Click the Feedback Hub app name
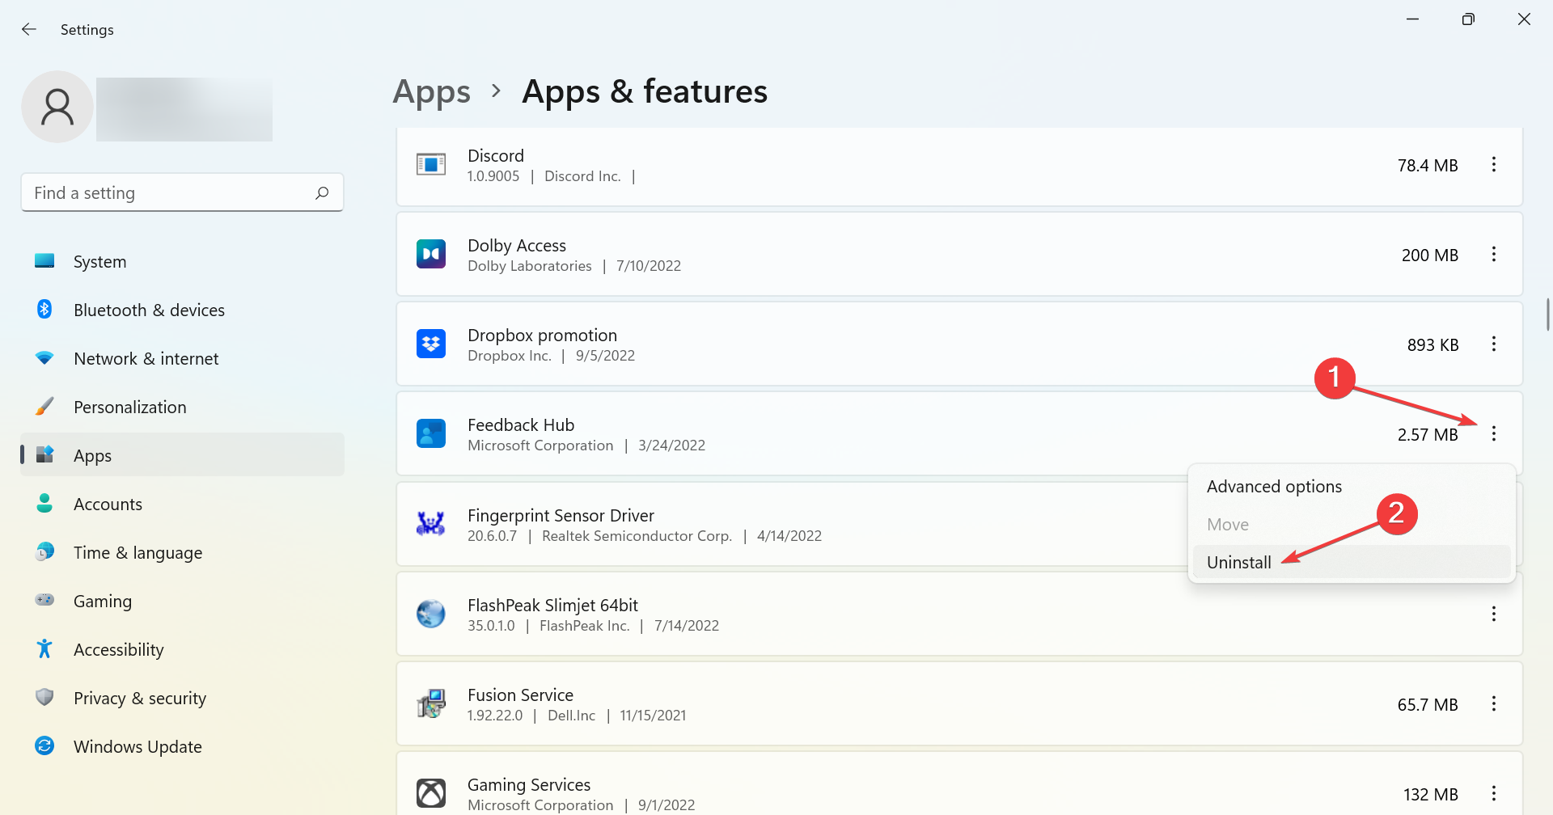 521,425
